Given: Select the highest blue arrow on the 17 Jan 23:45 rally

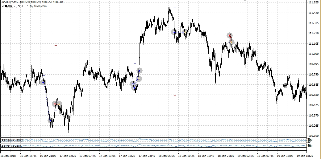Looking at the screenshot, I should [140, 71].
